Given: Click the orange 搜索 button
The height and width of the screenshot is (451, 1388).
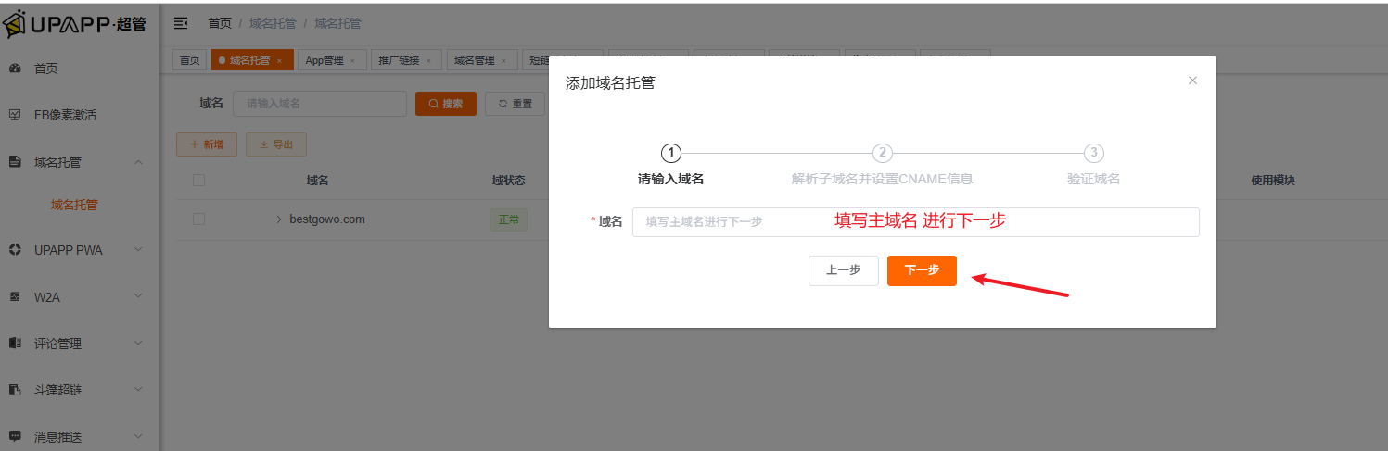Looking at the screenshot, I should pos(446,104).
